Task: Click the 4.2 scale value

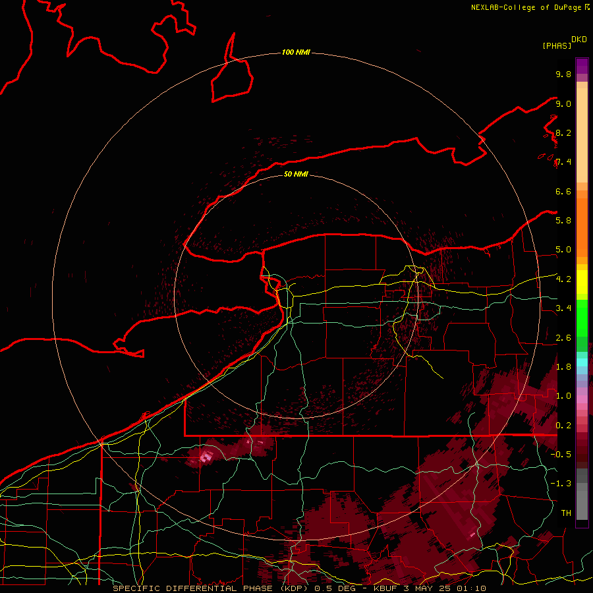Action: (x=563, y=279)
